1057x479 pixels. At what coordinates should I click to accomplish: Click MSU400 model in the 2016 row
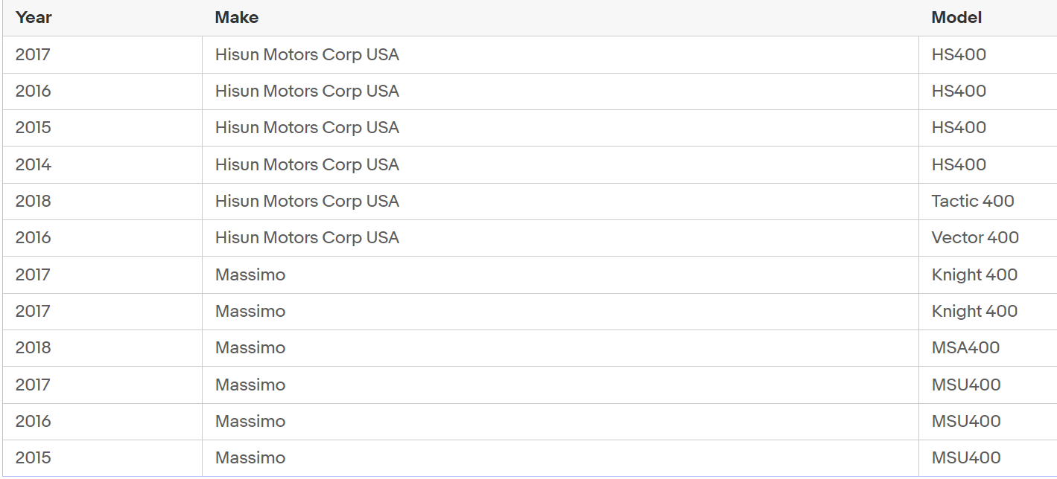[966, 421]
